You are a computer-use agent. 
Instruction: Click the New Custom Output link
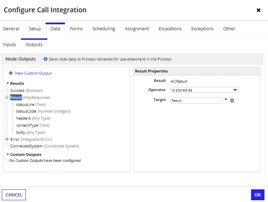click(33, 73)
